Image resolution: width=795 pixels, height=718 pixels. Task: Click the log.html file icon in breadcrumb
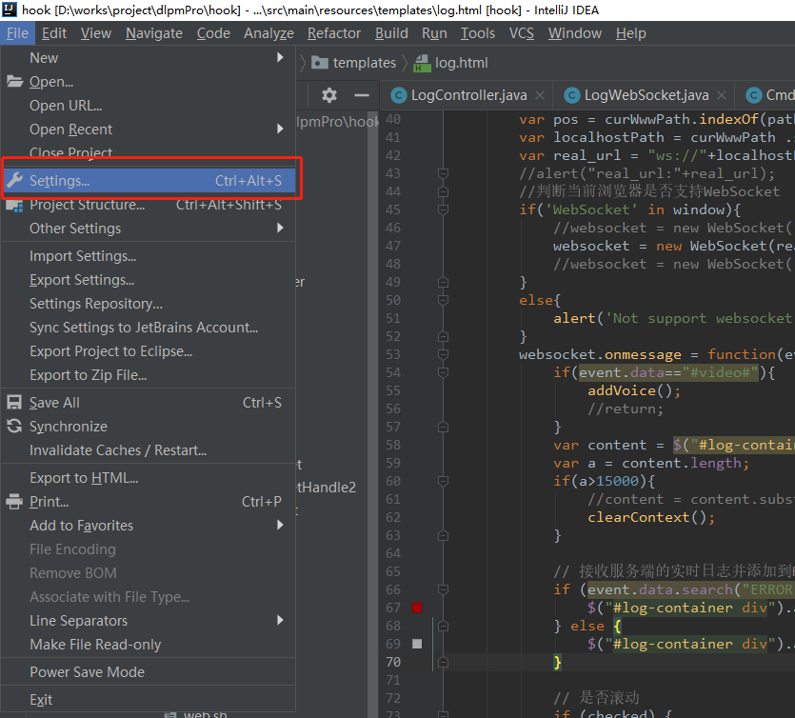(422, 64)
